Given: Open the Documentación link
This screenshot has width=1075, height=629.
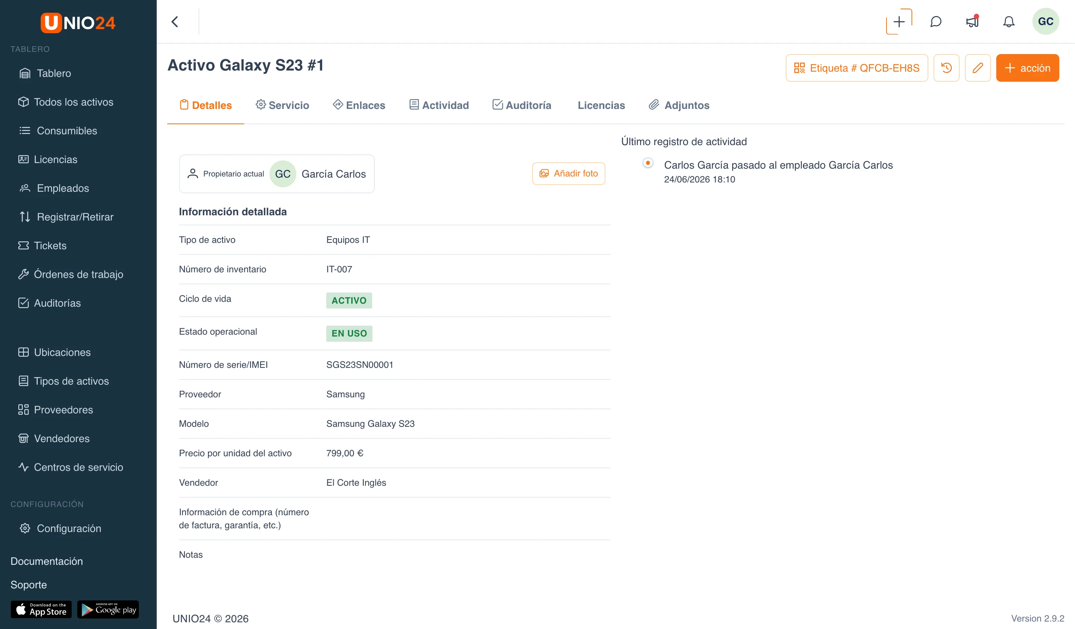Looking at the screenshot, I should point(47,561).
